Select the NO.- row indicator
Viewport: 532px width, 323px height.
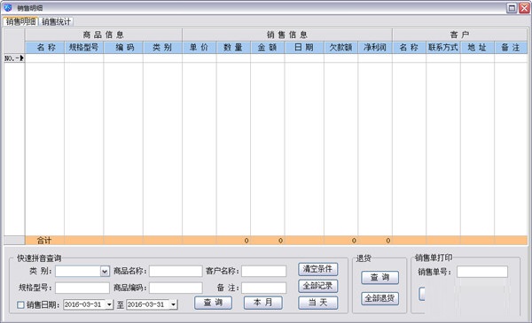14,58
